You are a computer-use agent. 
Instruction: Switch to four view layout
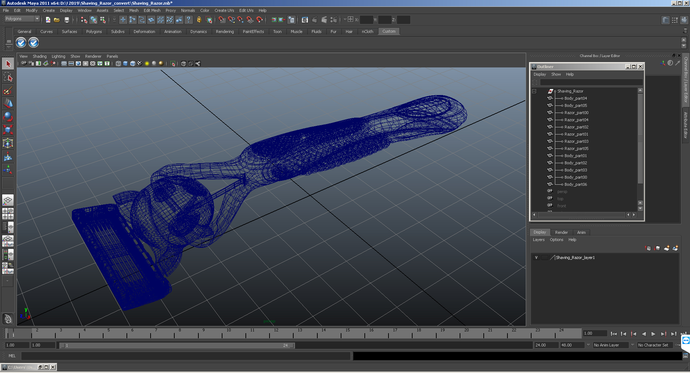[8, 213]
